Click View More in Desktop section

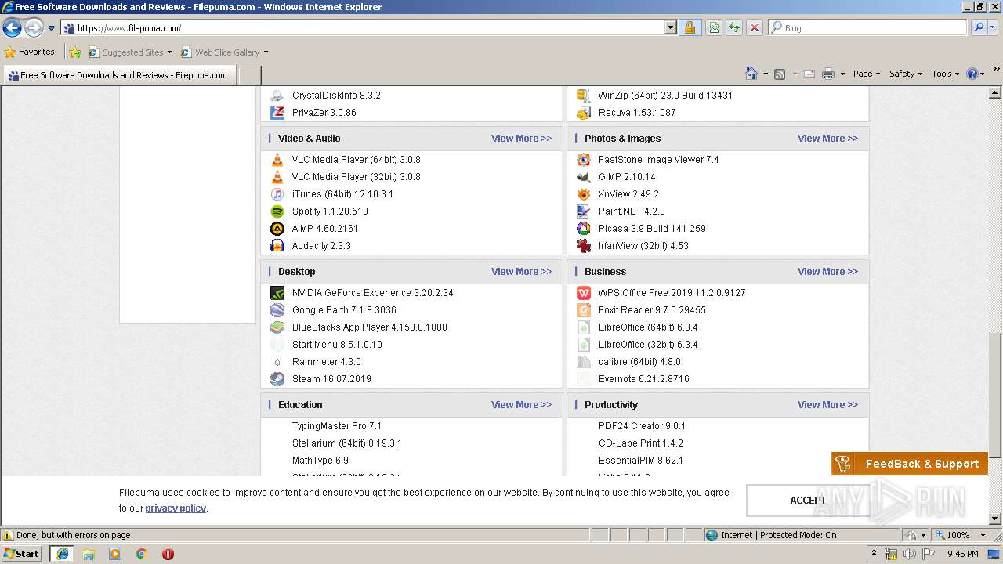pyautogui.click(x=521, y=272)
